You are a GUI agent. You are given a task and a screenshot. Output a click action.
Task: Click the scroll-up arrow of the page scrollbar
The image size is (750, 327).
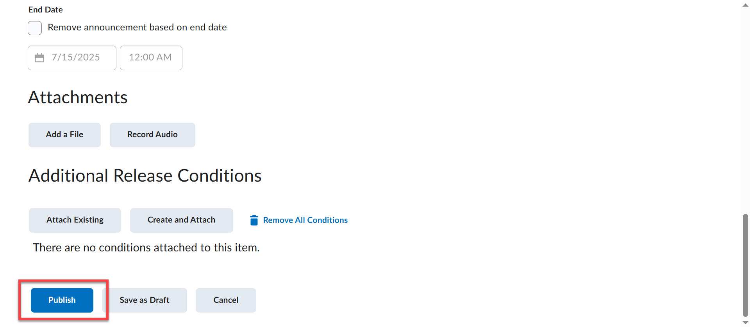pos(745,5)
